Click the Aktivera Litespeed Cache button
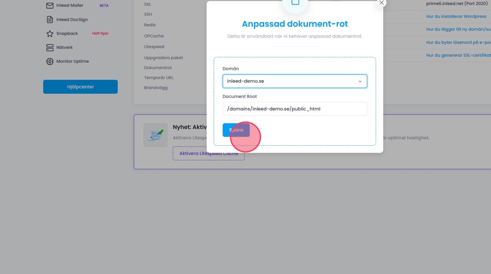Viewport: 491px width, 274px height. tap(209, 154)
